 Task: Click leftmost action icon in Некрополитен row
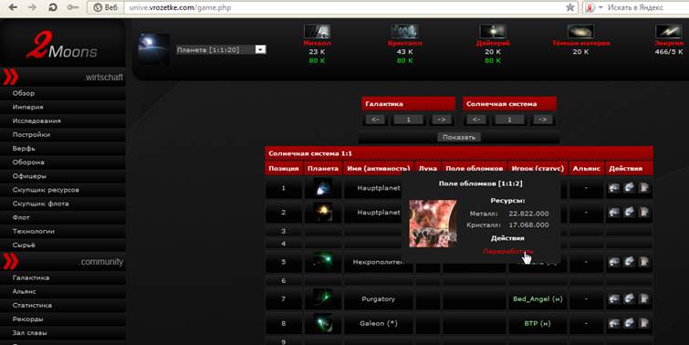click(614, 262)
